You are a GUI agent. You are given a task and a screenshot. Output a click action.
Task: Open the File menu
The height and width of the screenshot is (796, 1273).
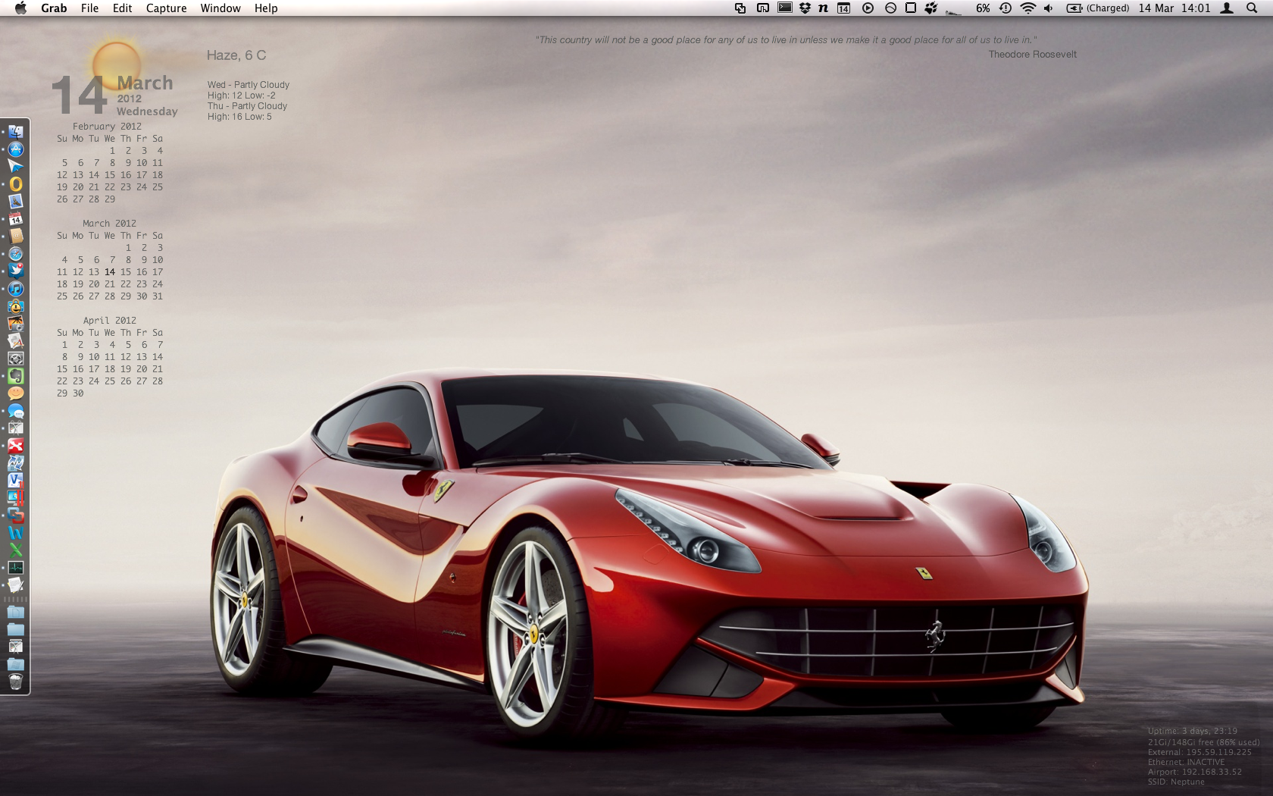point(89,8)
